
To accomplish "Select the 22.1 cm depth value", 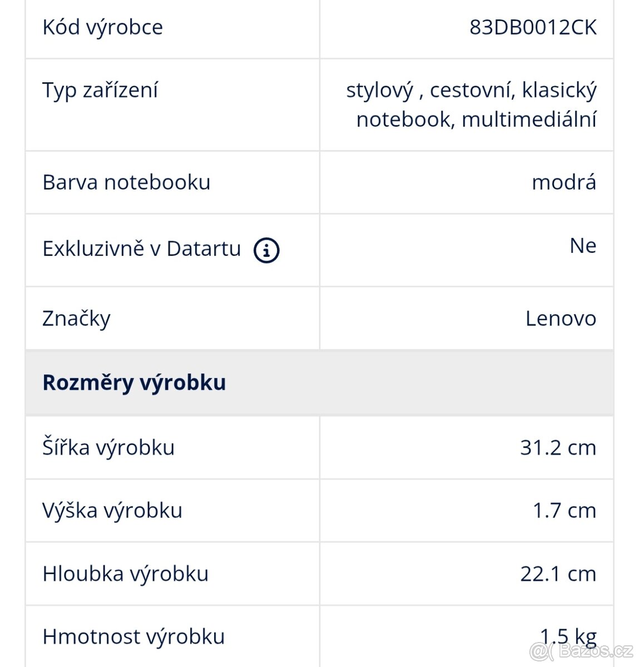I will coord(558,574).
